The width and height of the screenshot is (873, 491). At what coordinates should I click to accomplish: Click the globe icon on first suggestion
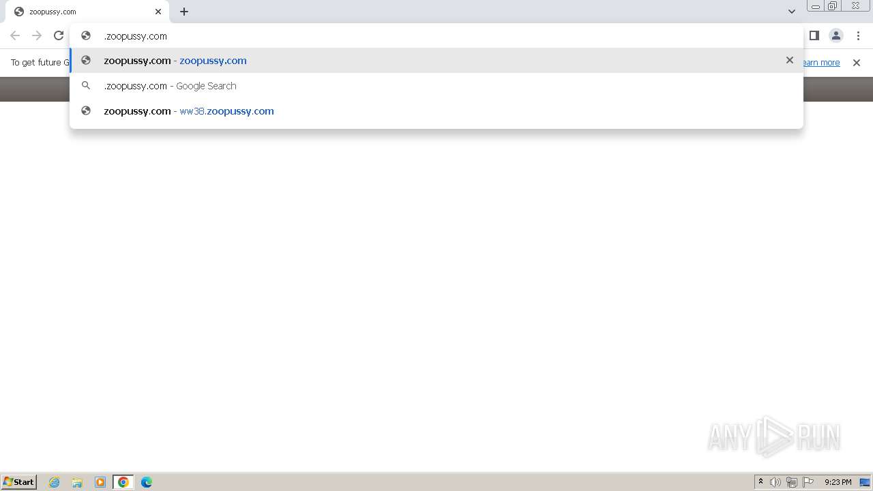(x=86, y=61)
